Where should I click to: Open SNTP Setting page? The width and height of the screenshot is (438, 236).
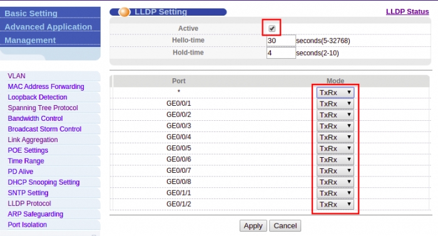(28, 193)
